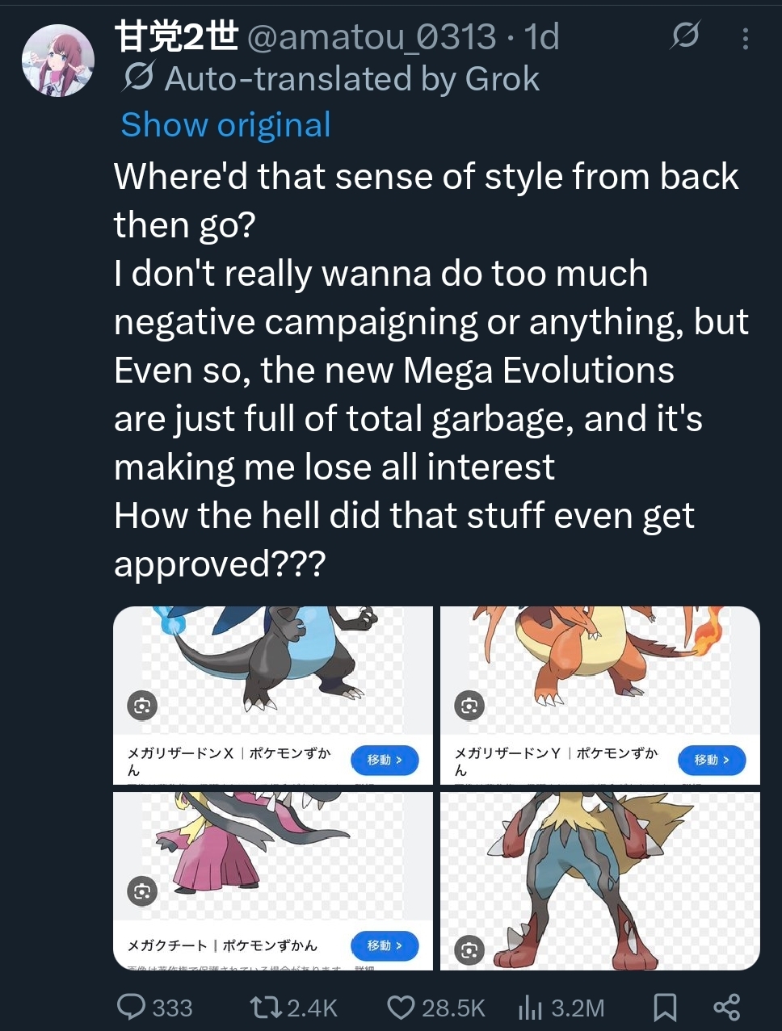Image resolution: width=782 pixels, height=1031 pixels.
Task: Click Show original translation link
Action: tap(225, 125)
